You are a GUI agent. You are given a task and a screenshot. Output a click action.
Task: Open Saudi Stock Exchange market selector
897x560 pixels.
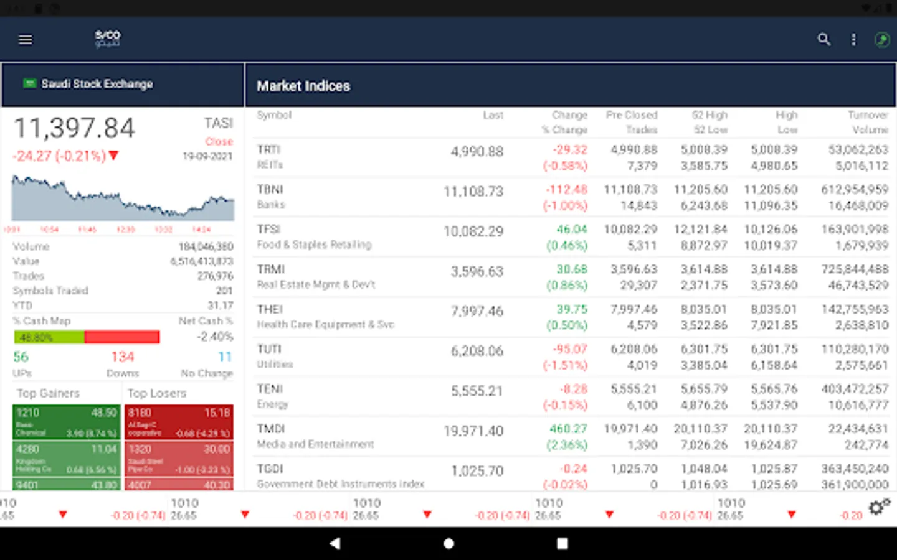click(123, 84)
